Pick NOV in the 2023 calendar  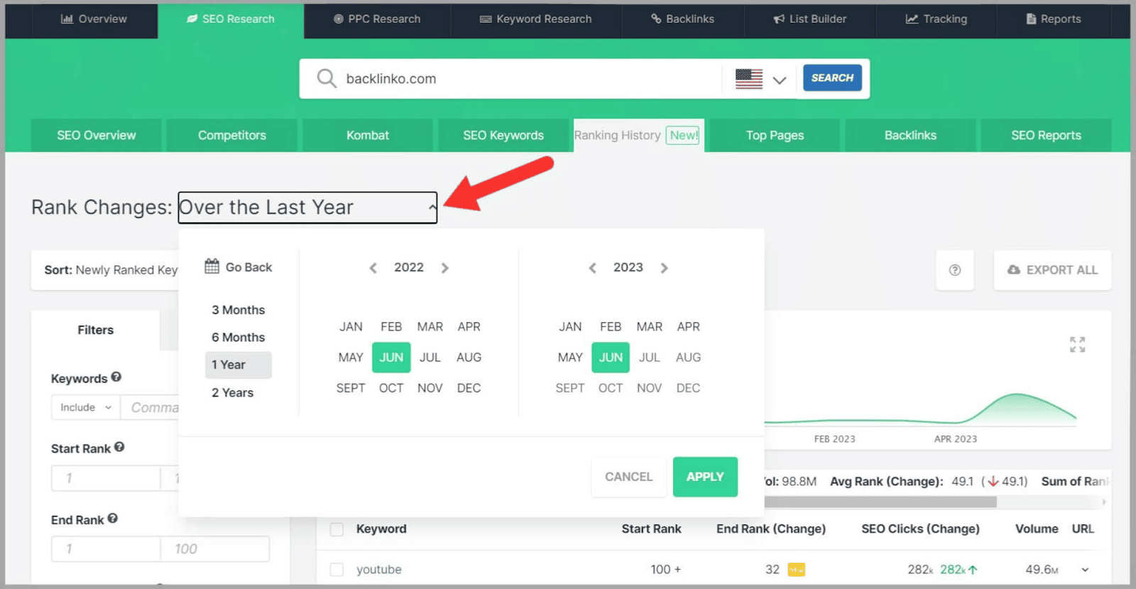click(650, 388)
